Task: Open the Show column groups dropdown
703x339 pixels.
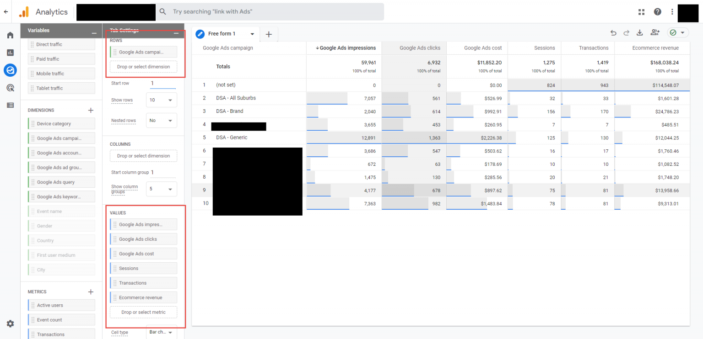Action: 161,189
